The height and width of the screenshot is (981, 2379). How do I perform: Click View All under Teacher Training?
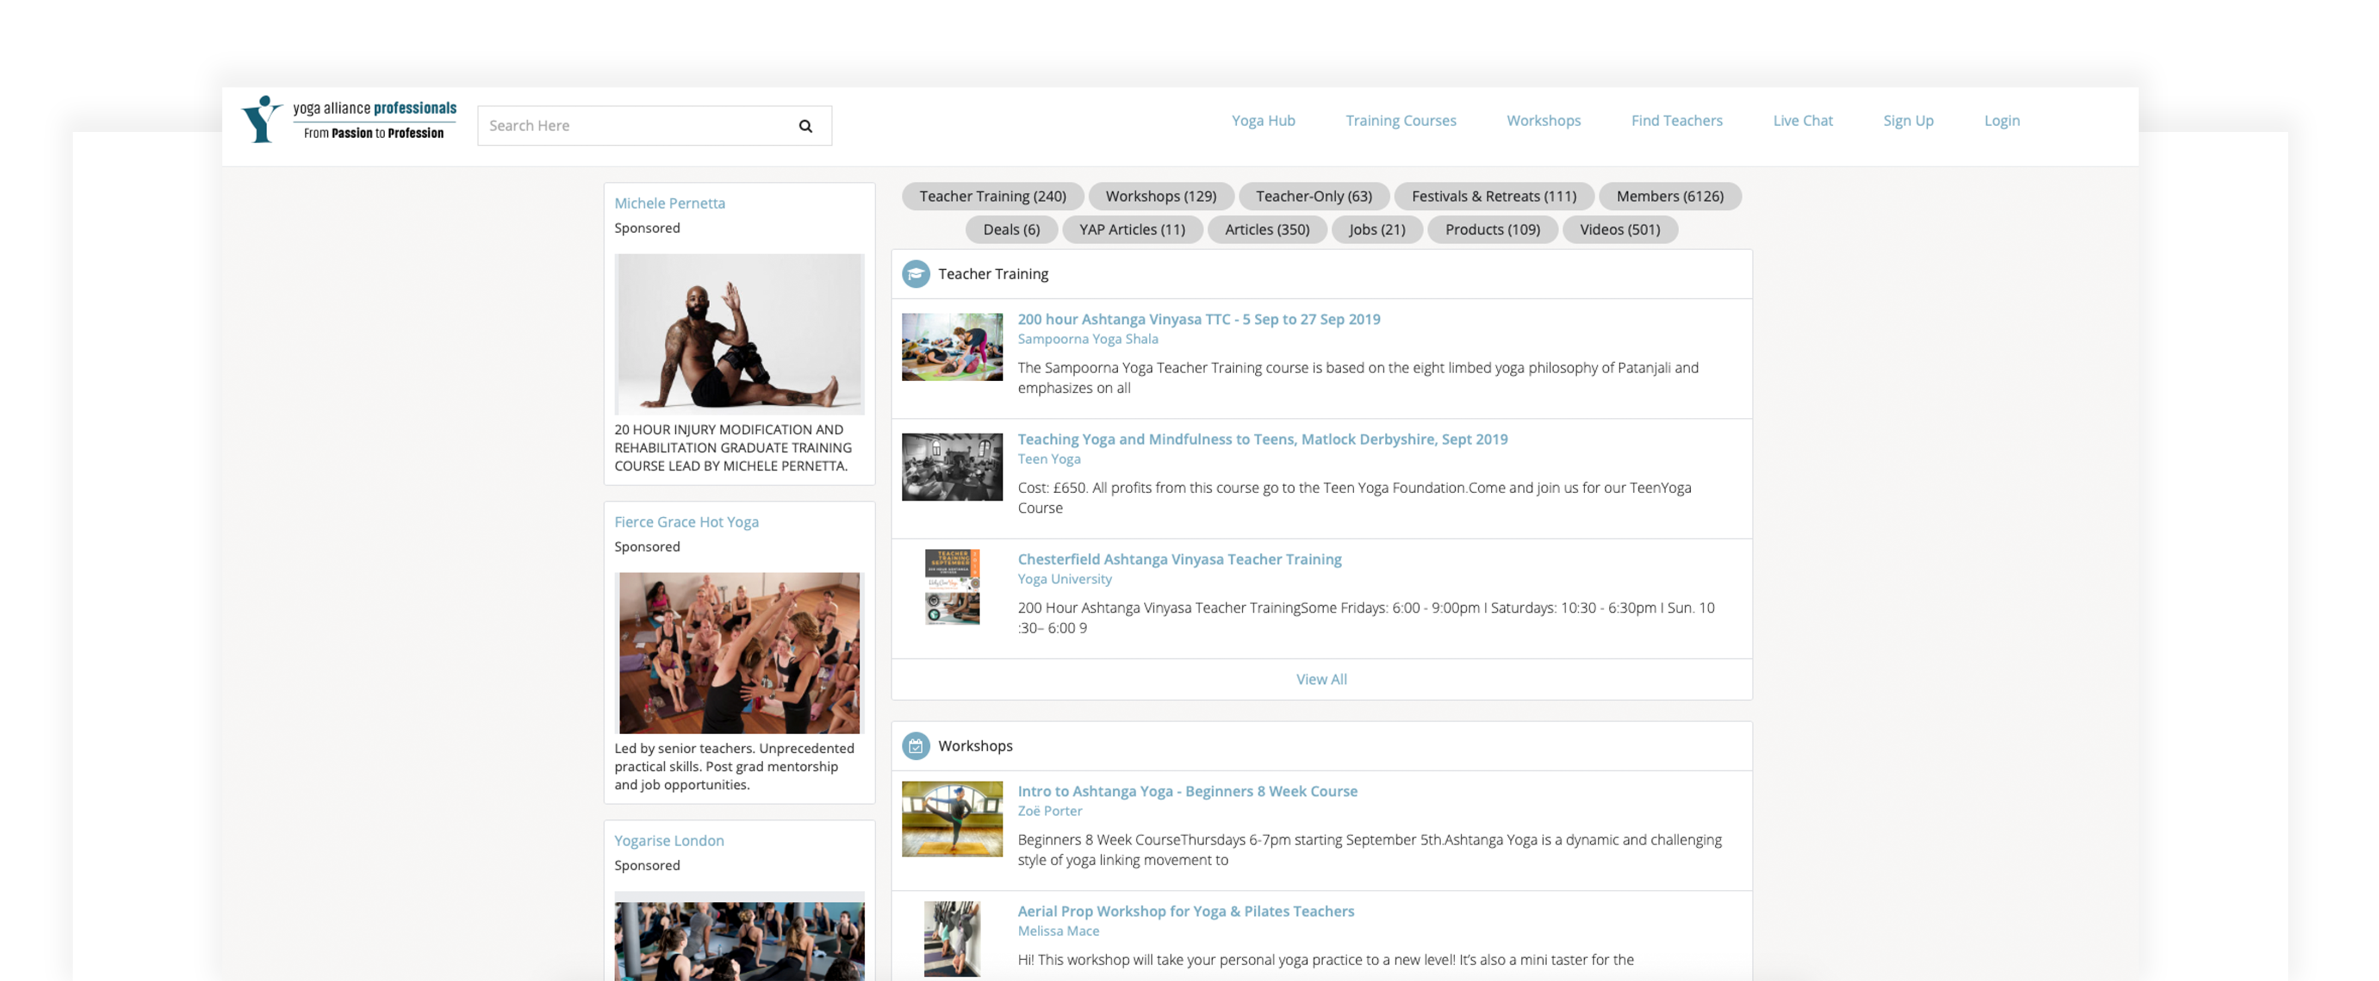1321,680
